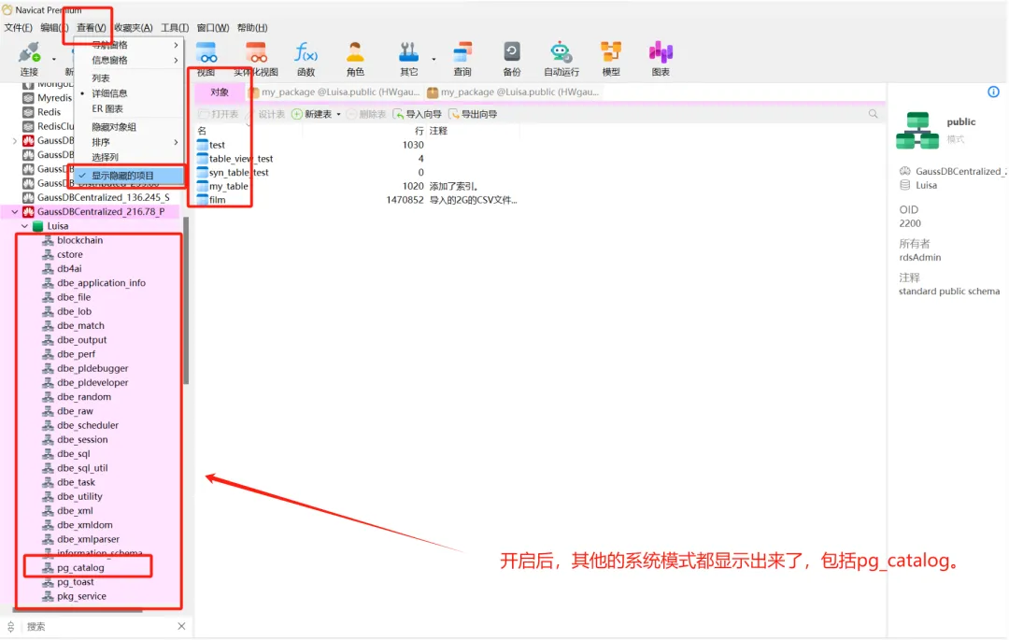Open the 角色 roles toolbar icon
1009x640 pixels.
(355, 52)
